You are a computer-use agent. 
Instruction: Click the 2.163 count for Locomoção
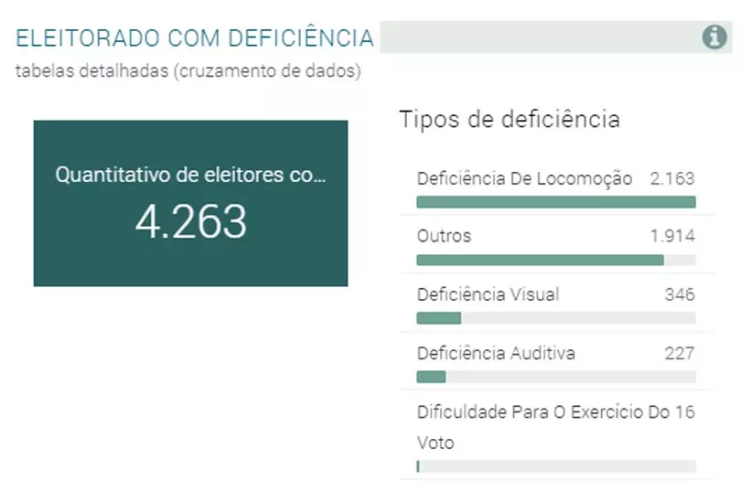click(672, 178)
